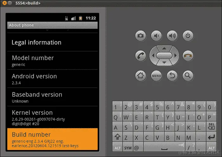222x157 pixels.
Task: Click the number 2 key
Action: coord(128,106)
